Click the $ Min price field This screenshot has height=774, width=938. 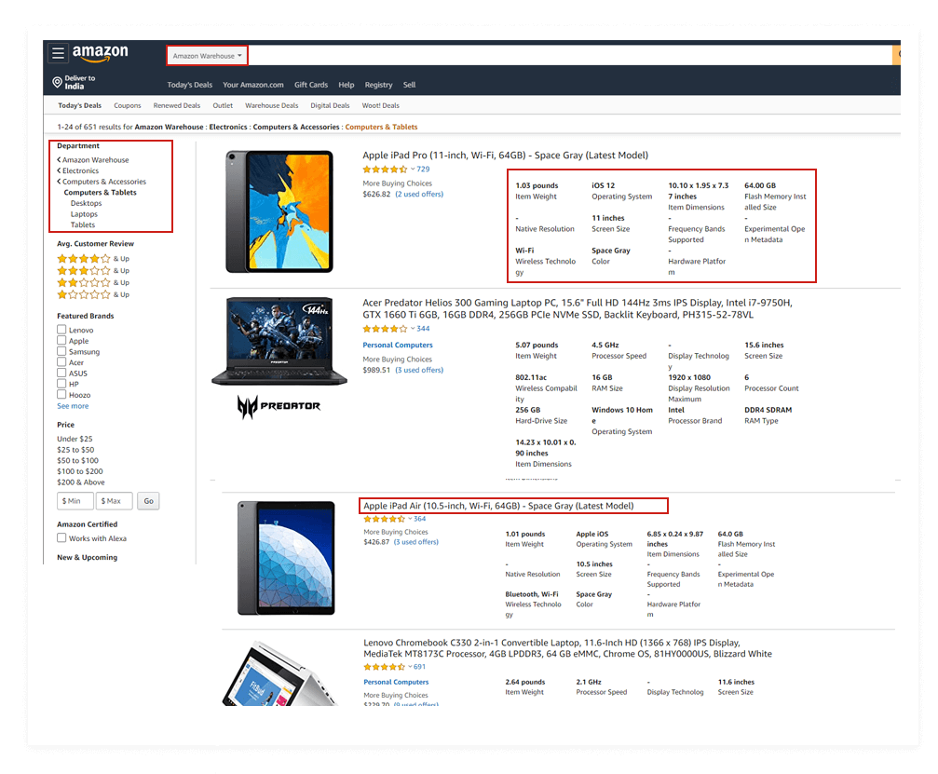coord(75,501)
